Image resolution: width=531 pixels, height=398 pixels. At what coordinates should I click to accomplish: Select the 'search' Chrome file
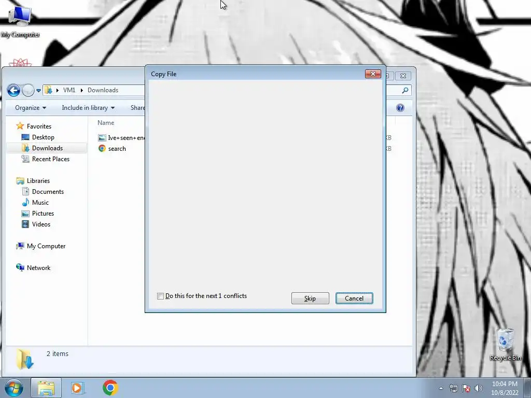pos(117,149)
